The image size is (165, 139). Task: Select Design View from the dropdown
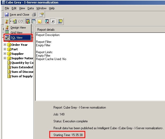18,28
